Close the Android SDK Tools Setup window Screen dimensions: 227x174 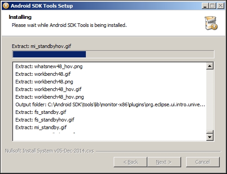point(221,6)
